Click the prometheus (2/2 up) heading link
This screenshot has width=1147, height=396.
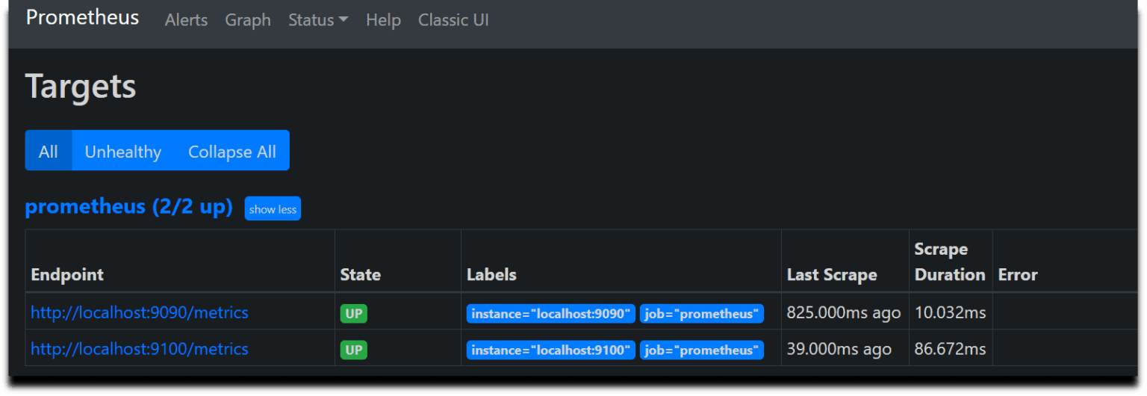[x=128, y=207]
